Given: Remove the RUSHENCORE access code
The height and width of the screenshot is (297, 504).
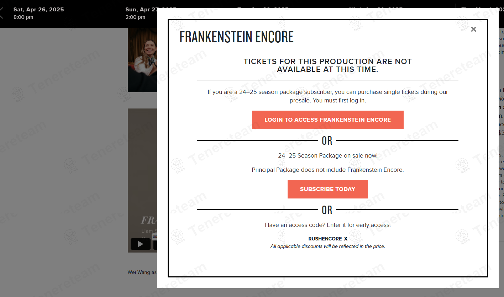Looking at the screenshot, I should click(346, 239).
